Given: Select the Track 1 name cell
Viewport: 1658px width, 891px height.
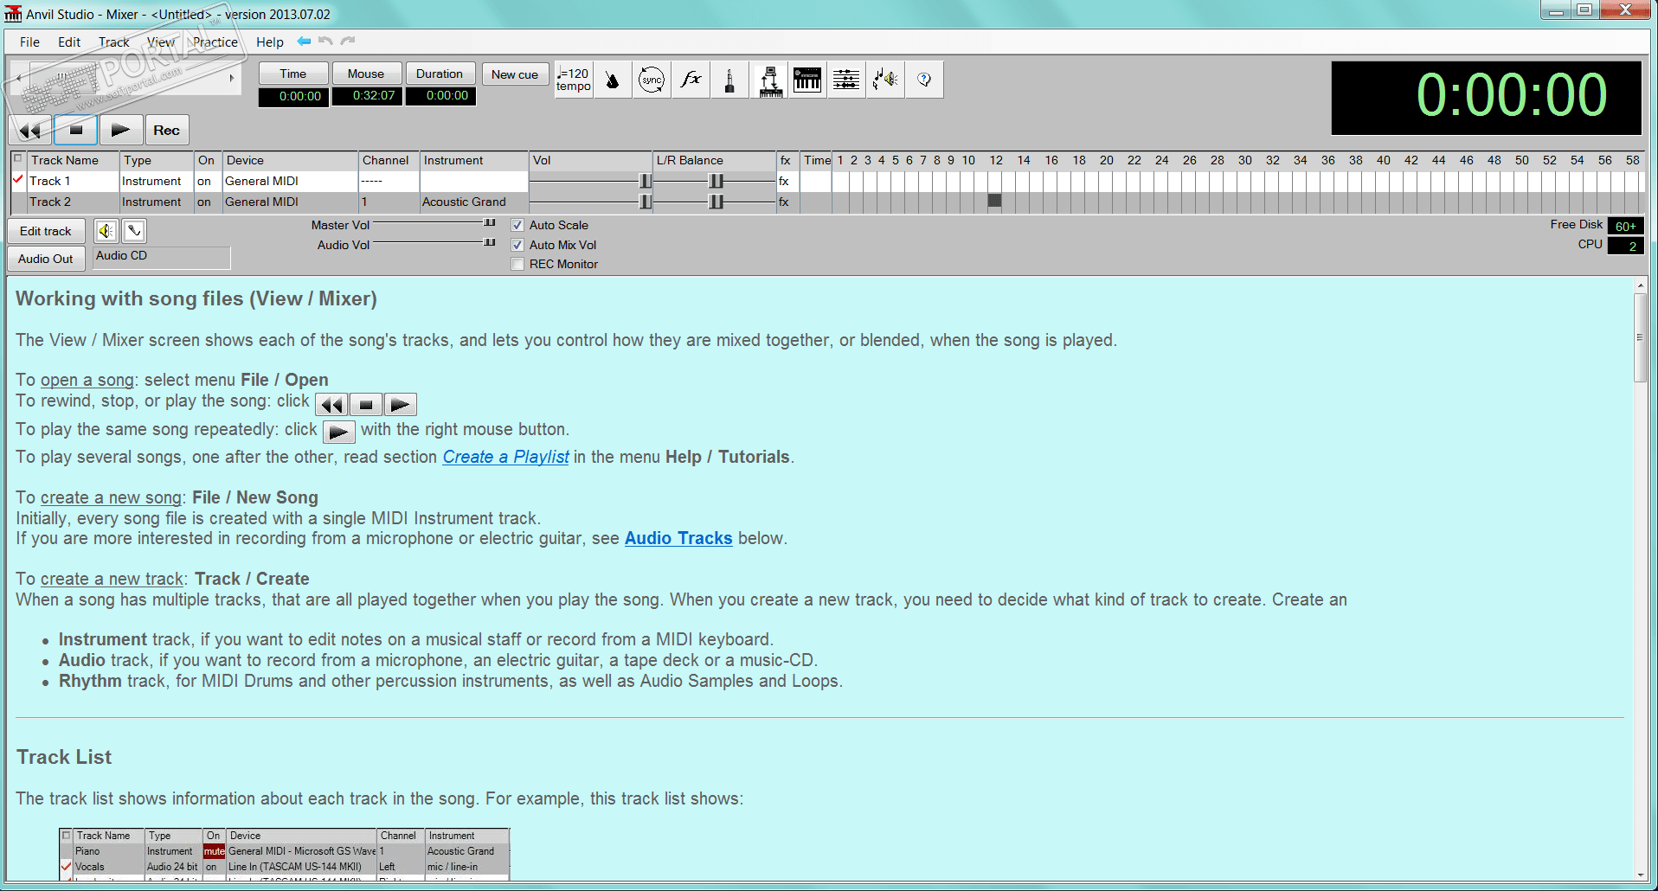Looking at the screenshot, I should [x=73, y=181].
